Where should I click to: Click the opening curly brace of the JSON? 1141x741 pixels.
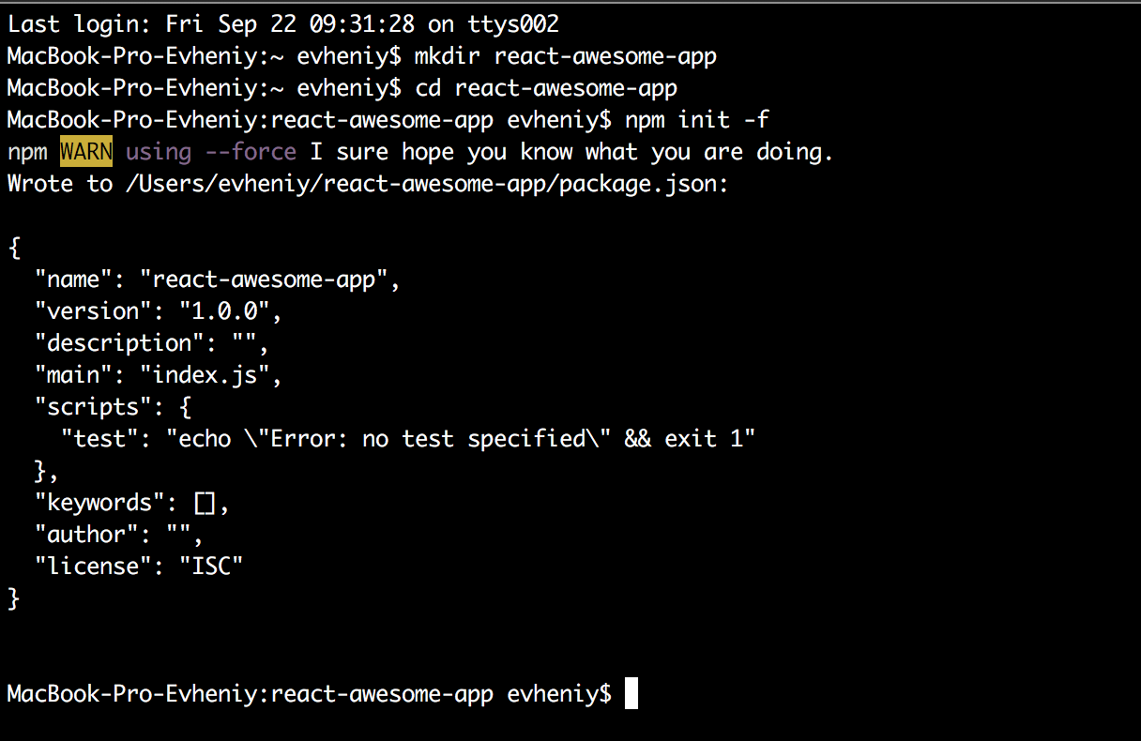(13, 248)
